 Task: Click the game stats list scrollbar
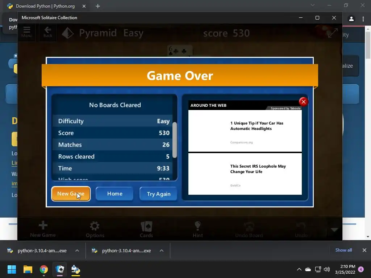pyautogui.click(x=175, y=140)
